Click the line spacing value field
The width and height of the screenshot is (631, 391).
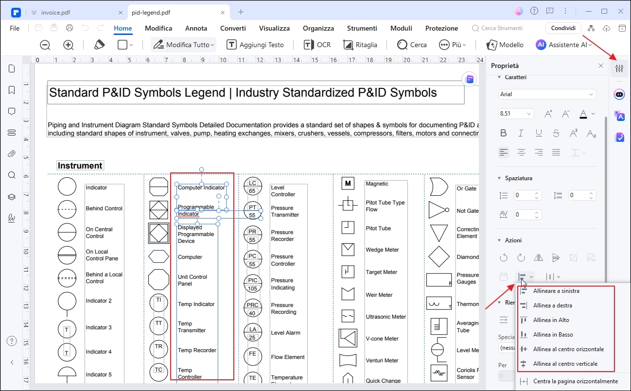528,195
